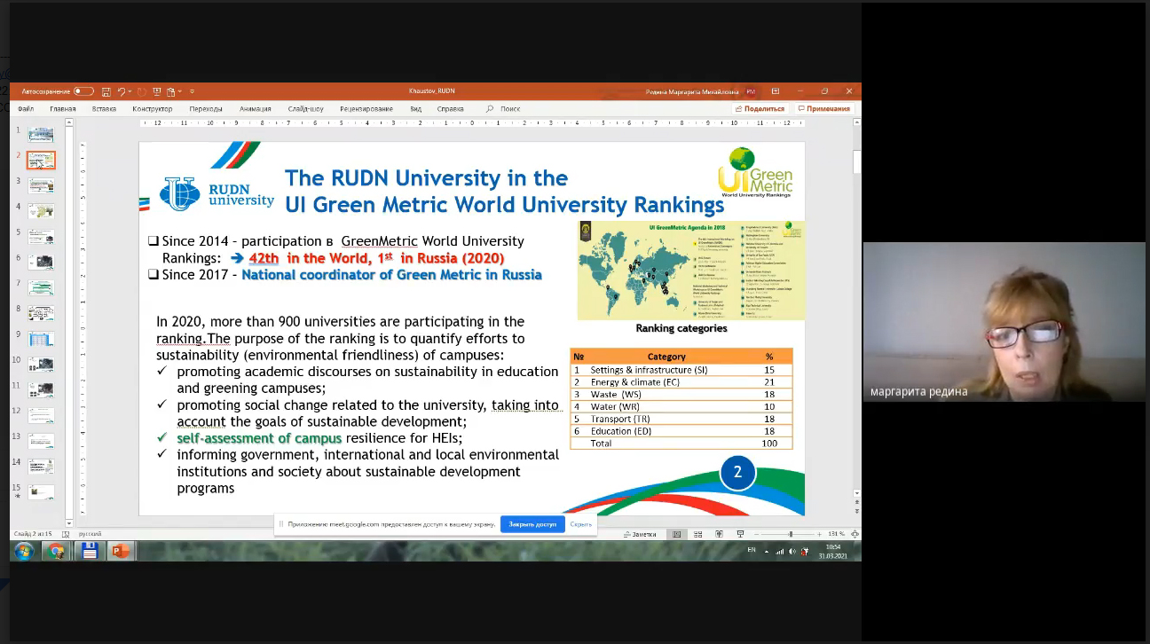Open the Анимация ribbon tab
1150x644 pixels.
click(256, 109)
